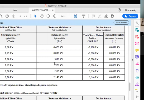Open the Fill and Sign sidebar icon
This screenshot has width=144, height=100.
click(137, 84)
